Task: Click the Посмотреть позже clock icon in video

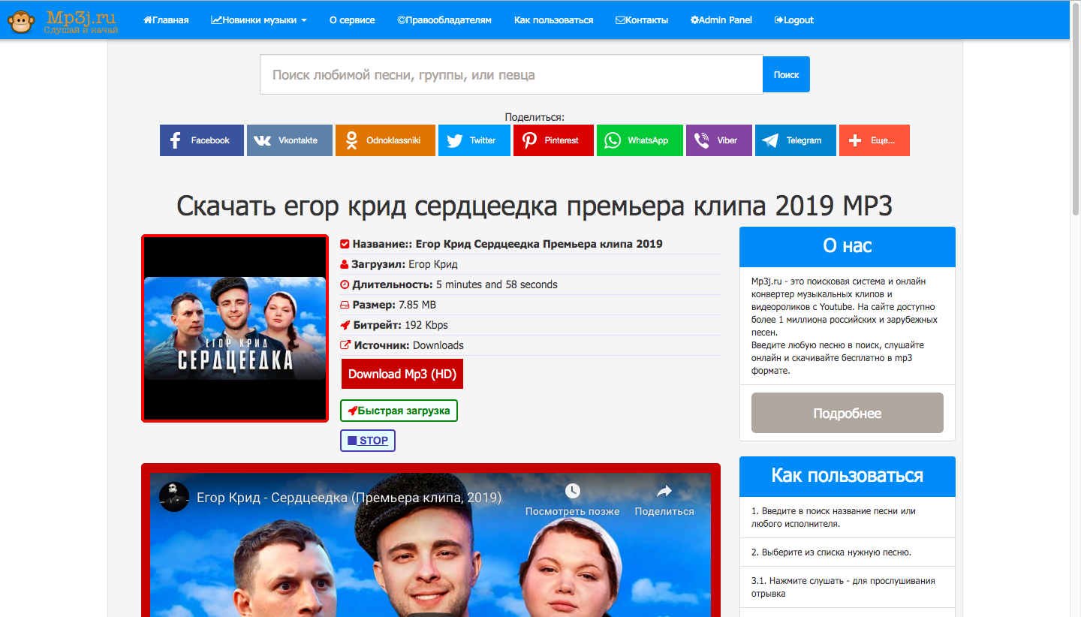Action: [x=573, y=491]
